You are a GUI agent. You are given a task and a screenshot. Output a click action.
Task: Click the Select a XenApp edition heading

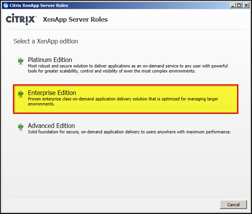point(46,41)
